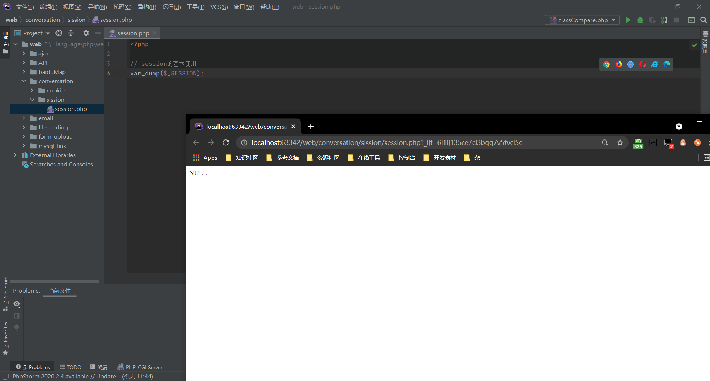
Task: Open Search Everywhere with the magnifier icon
Action: tap(703, 20)
